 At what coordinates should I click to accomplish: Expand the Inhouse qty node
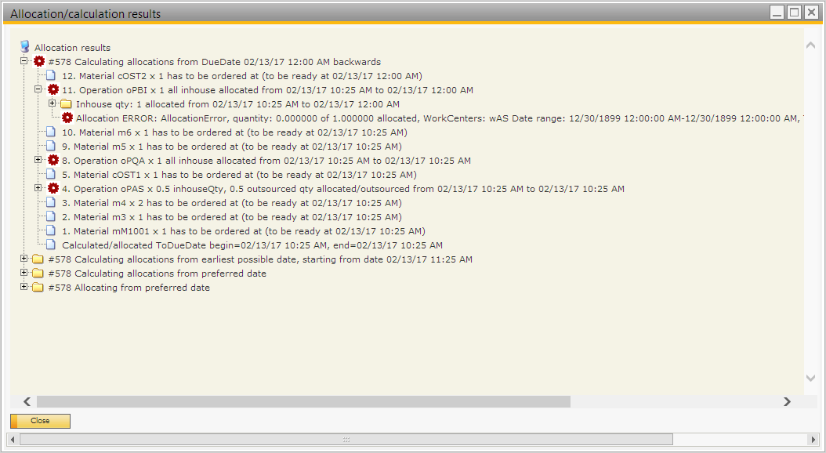pyautogui.click(x=53, y=103)
